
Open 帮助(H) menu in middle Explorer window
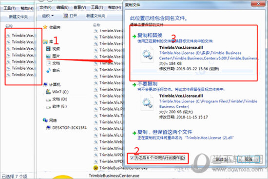click(x=115, y=7)
